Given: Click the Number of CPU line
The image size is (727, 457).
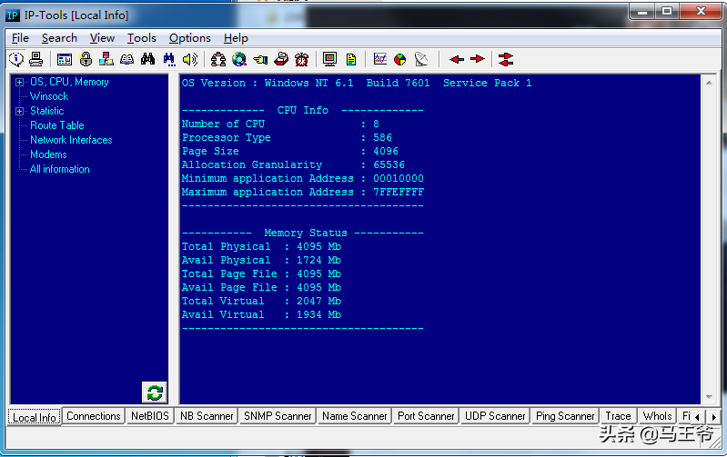Looking at the screenshot, I should click(280, 124).
